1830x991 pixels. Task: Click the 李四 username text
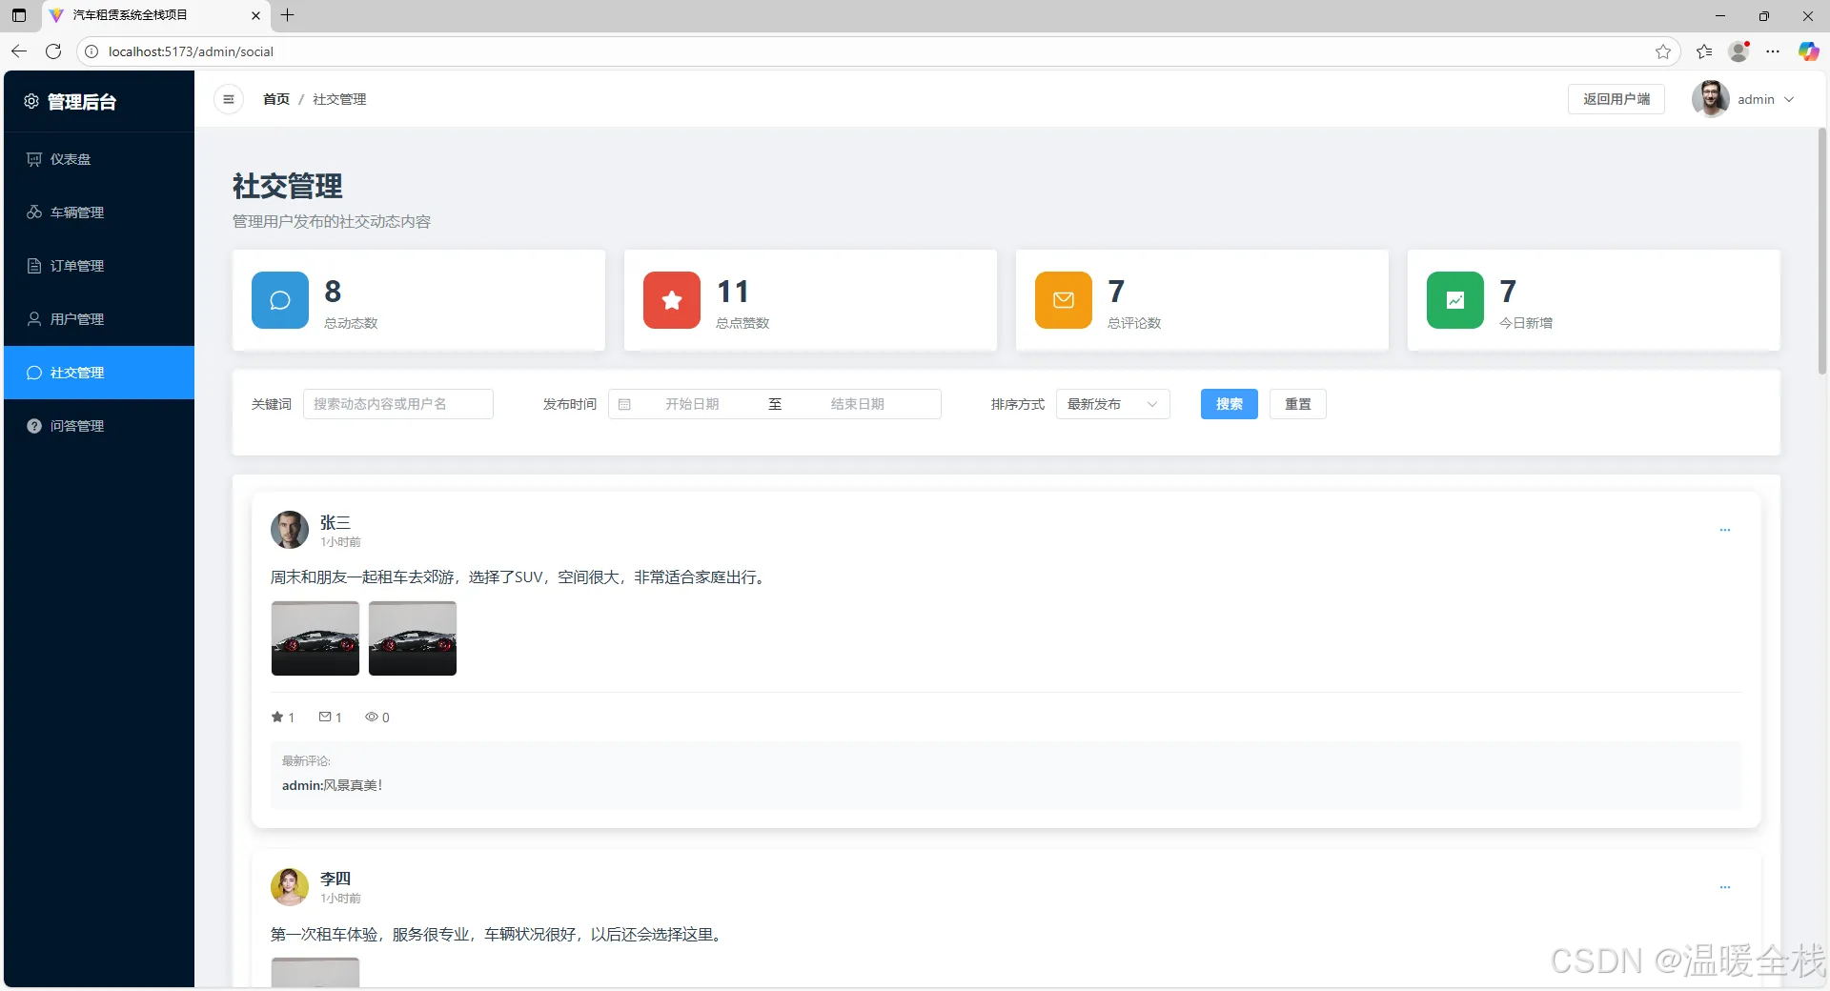(x=335, y=879)
